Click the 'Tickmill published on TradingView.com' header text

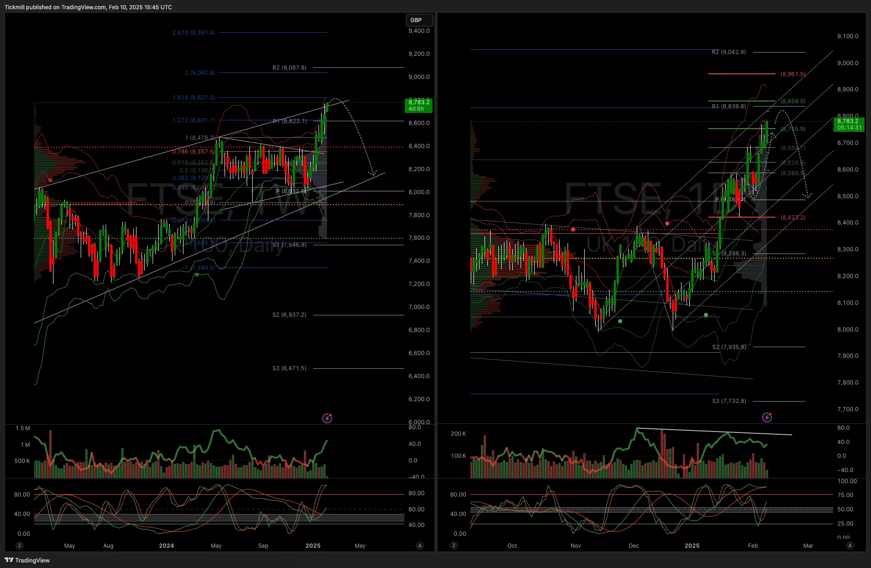pos(88,7)
